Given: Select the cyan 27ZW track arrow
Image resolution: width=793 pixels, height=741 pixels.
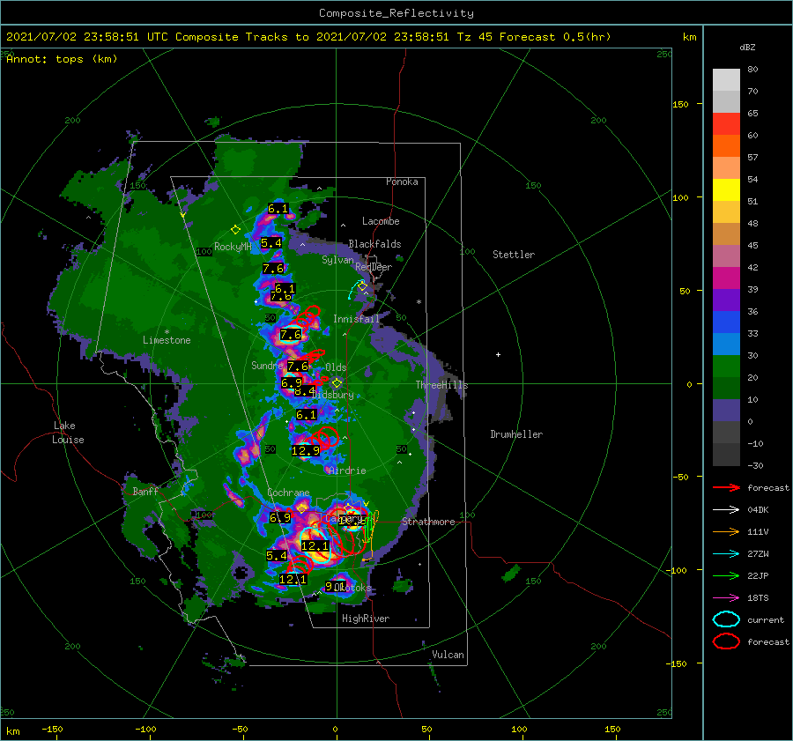Looking at the screenshot, I should (x=726, y=554).
